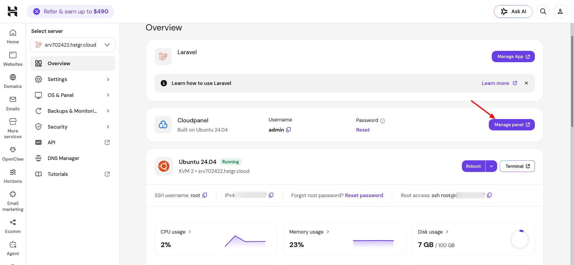Open Domains in left sidebar
The height and width of the screenshot is (265, 574).
pos(13,81)
